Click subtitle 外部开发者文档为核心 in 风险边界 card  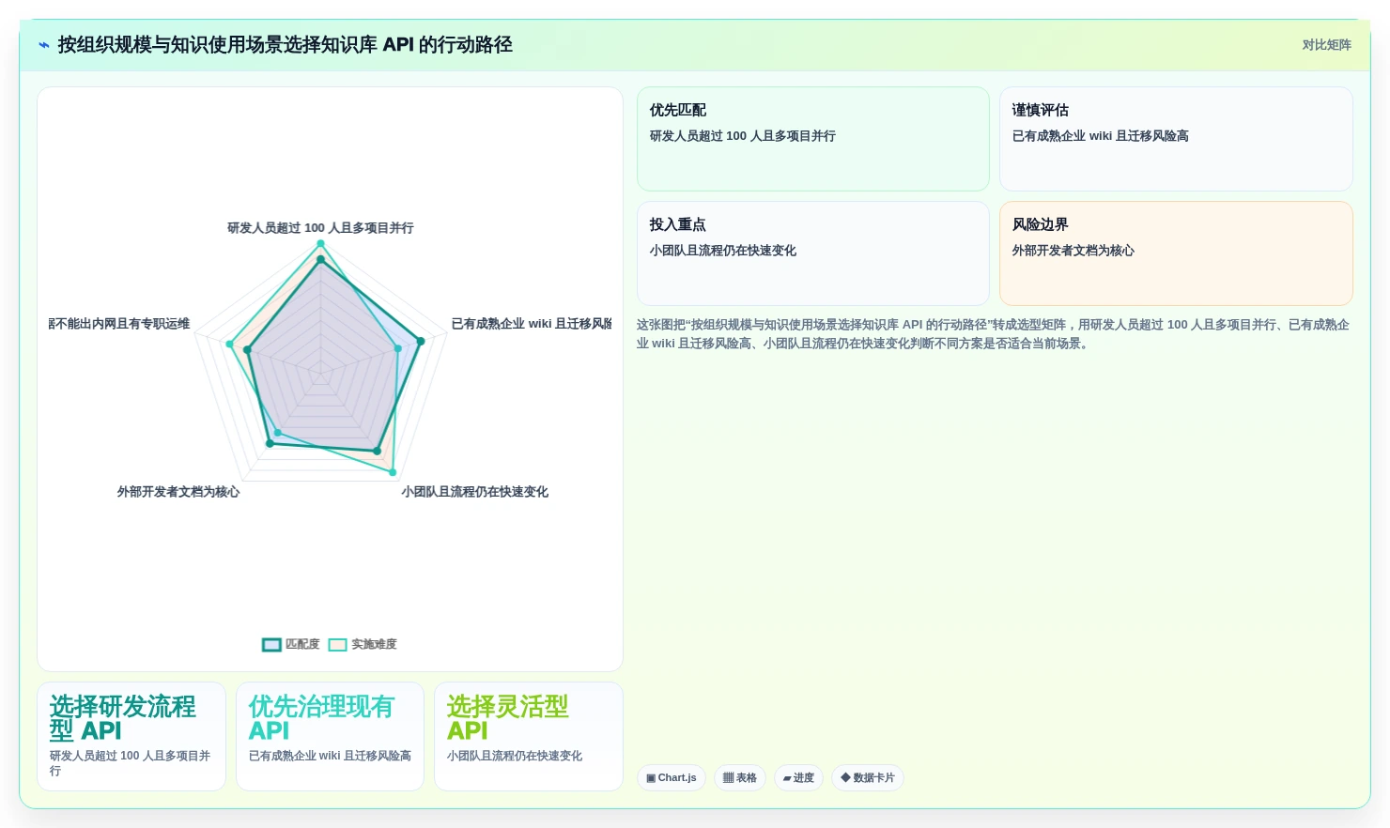pyautogui.click(x=1073, y=251)
